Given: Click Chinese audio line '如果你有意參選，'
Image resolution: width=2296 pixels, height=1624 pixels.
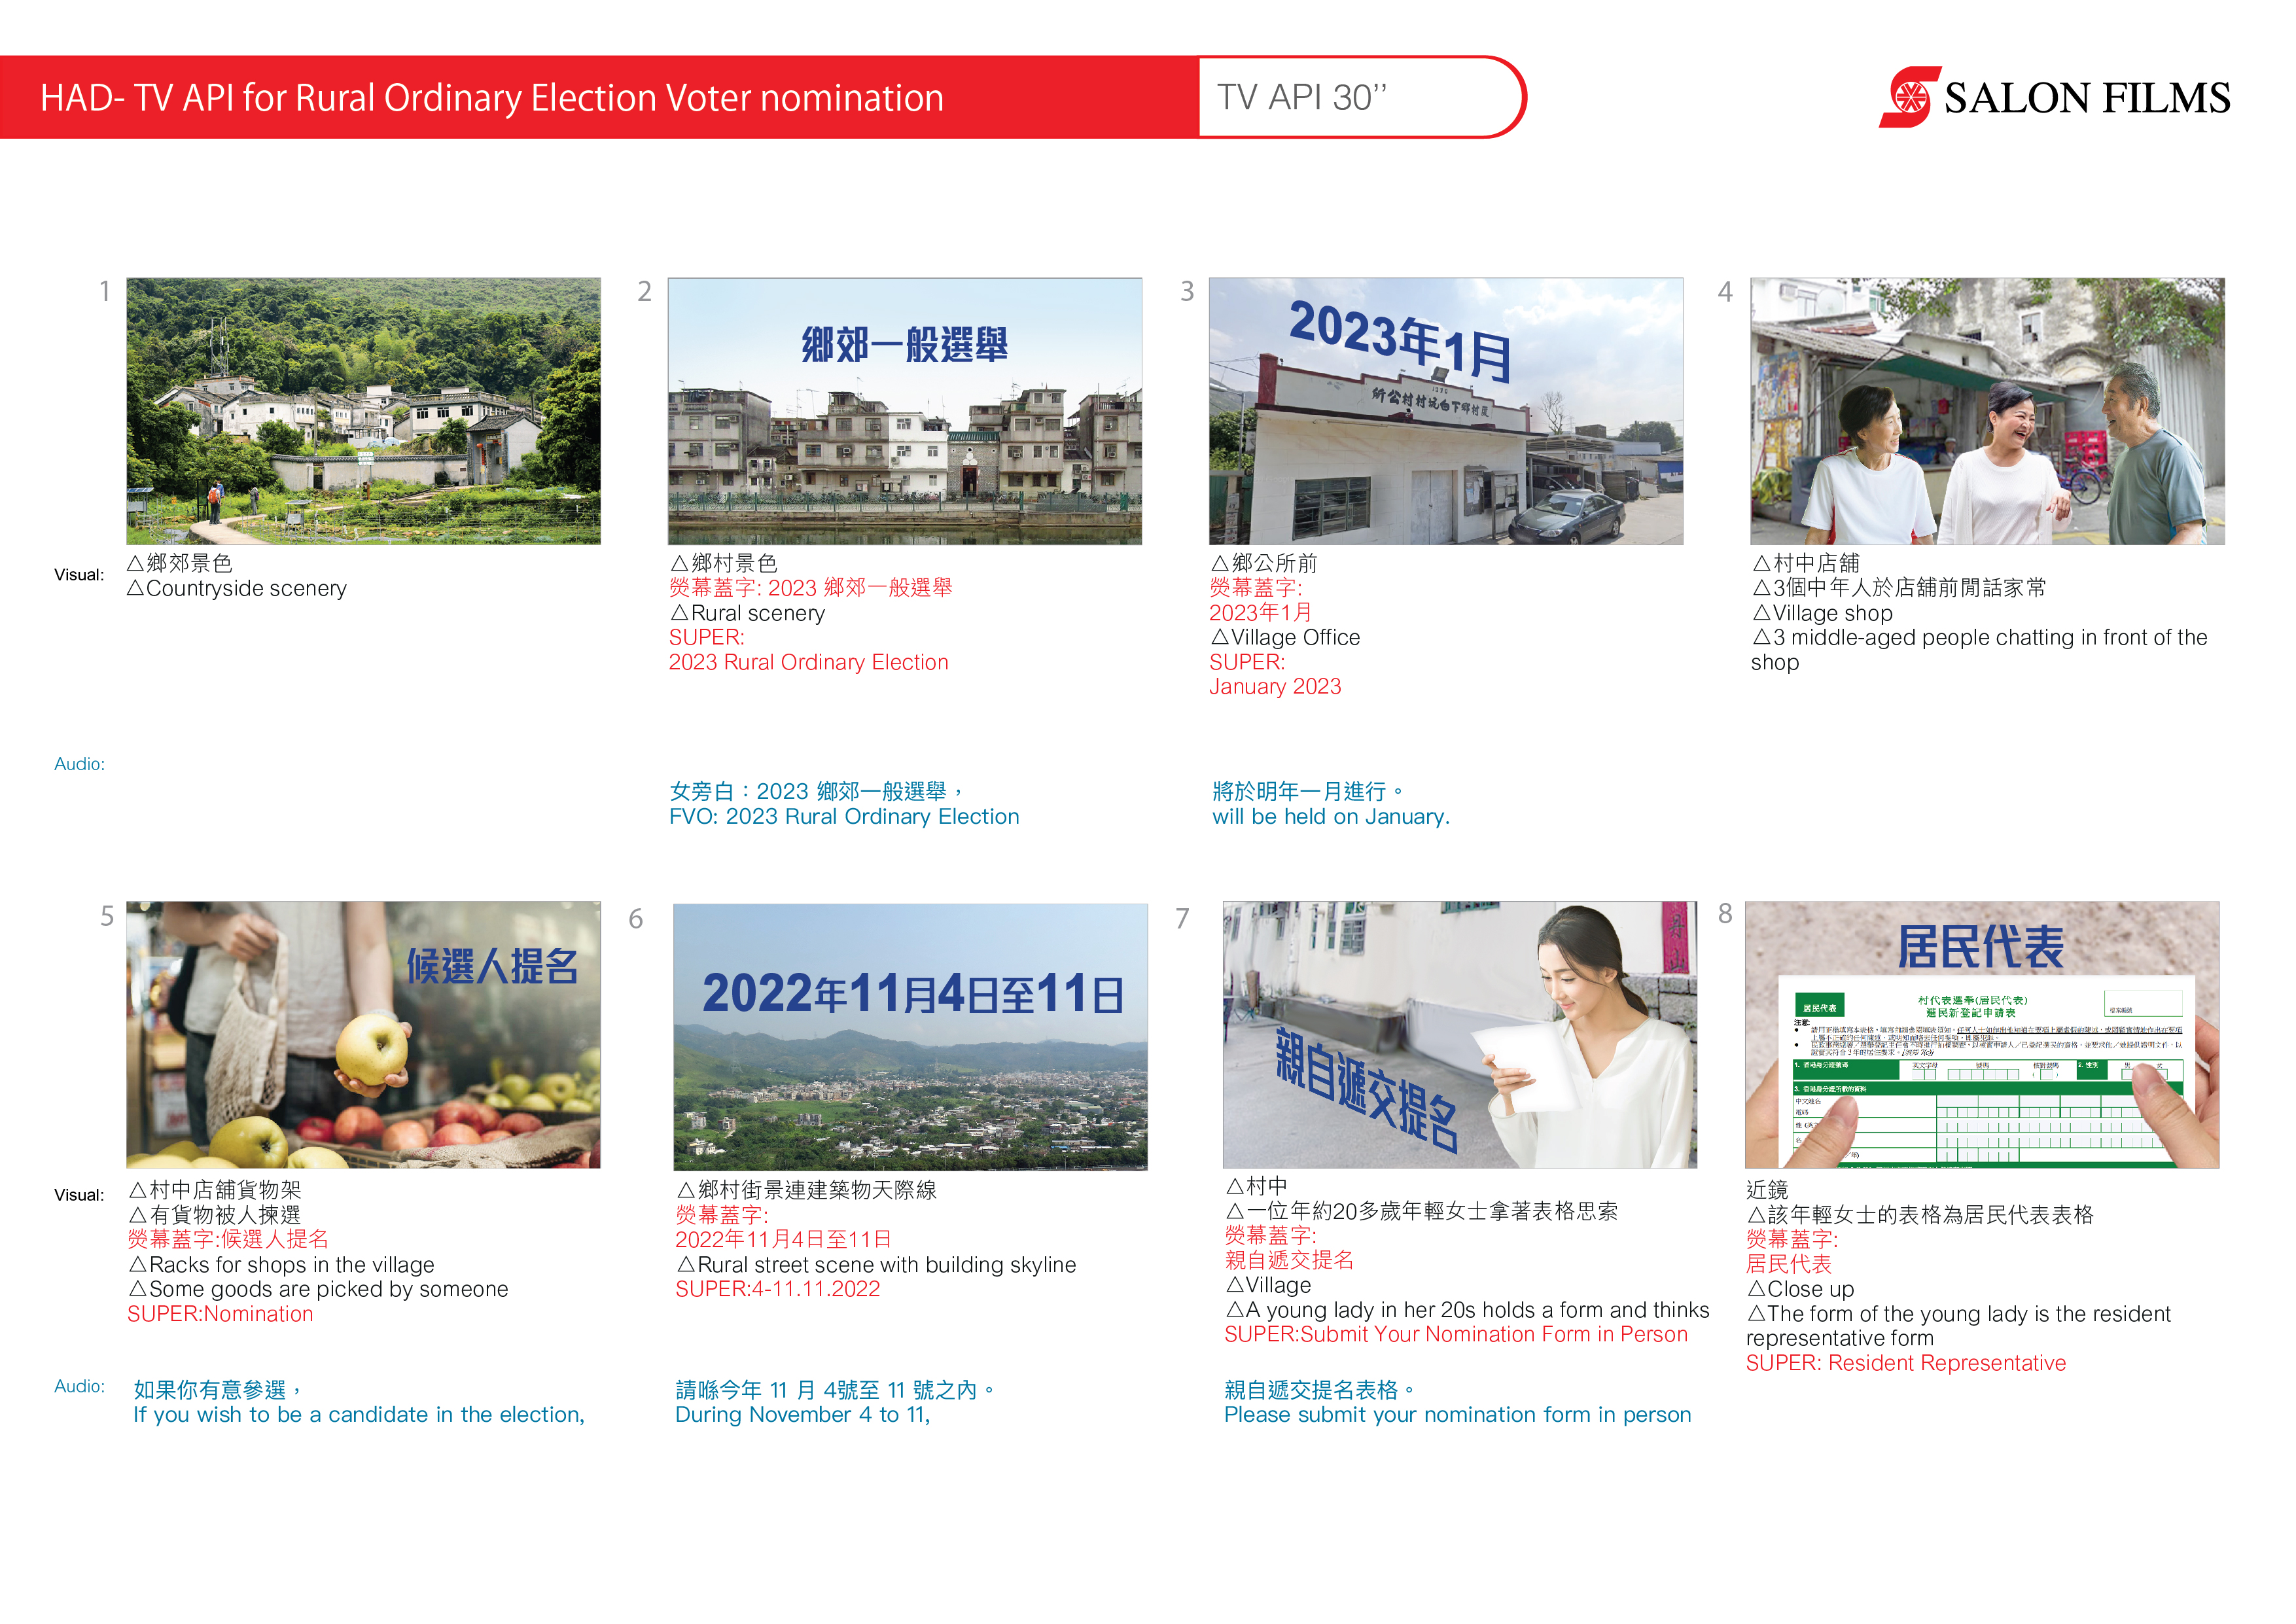Looking at the screenshot, I should coord(218,1390).
